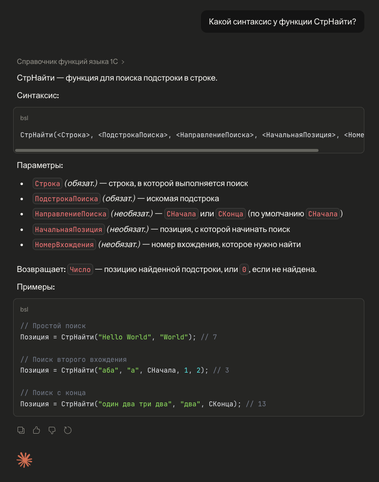379x482 pixels.
Task: Click the orange starburst logo
Action: coord(24,460)
